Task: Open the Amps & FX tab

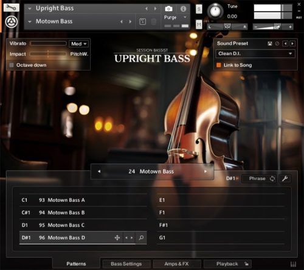Action: coord(176,264)
